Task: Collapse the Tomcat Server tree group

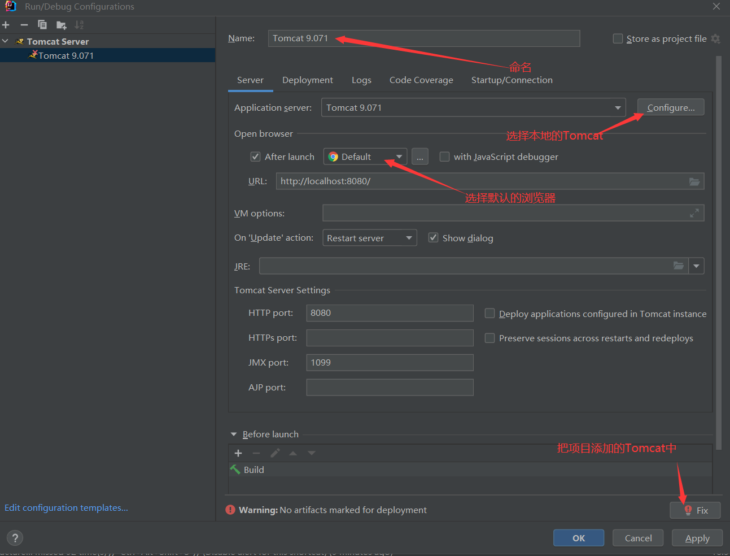Action: point(6,41)
